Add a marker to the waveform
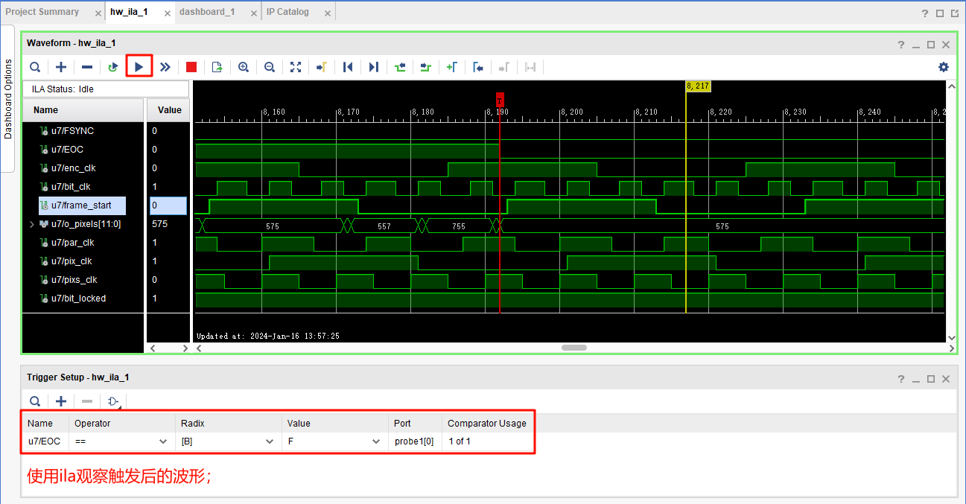Image resolution: width=966 pixels, height=504 pixels. pyautogui.click(x=452, y=67)
